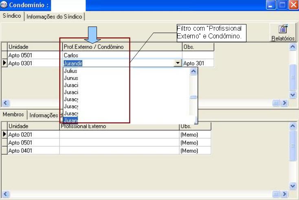The width and height of the screenshot is (299, 200).
Task: Click the Prof.Externo / Condômino column header
Action: 94,47
